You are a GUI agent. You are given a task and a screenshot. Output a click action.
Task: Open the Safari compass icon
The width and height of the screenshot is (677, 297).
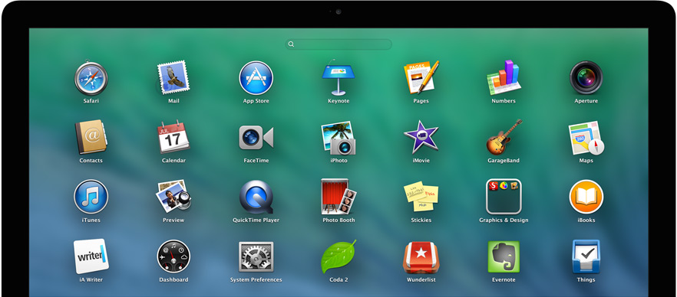tap(91, 78)
